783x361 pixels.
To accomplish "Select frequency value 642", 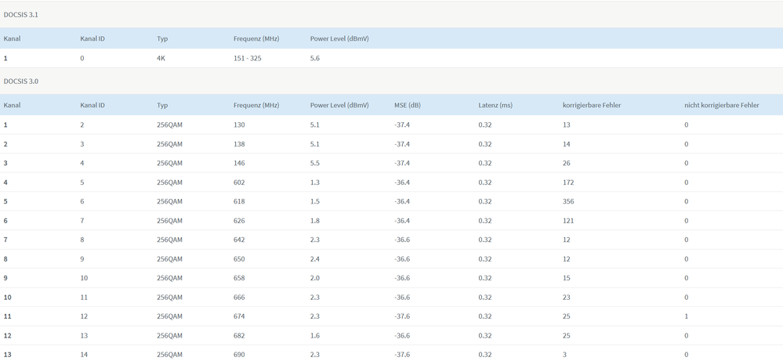I will 239,240.
